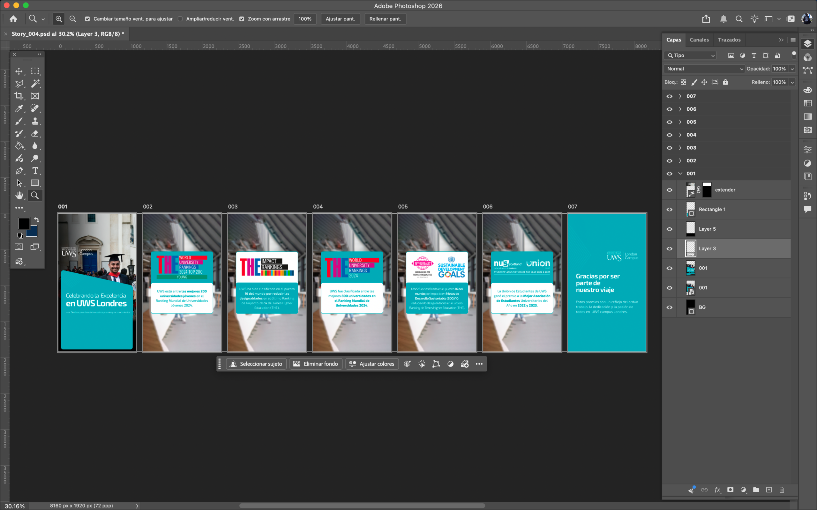Open the Layers panel flyout menu
The image size is (817, 510).
[793, 40]
